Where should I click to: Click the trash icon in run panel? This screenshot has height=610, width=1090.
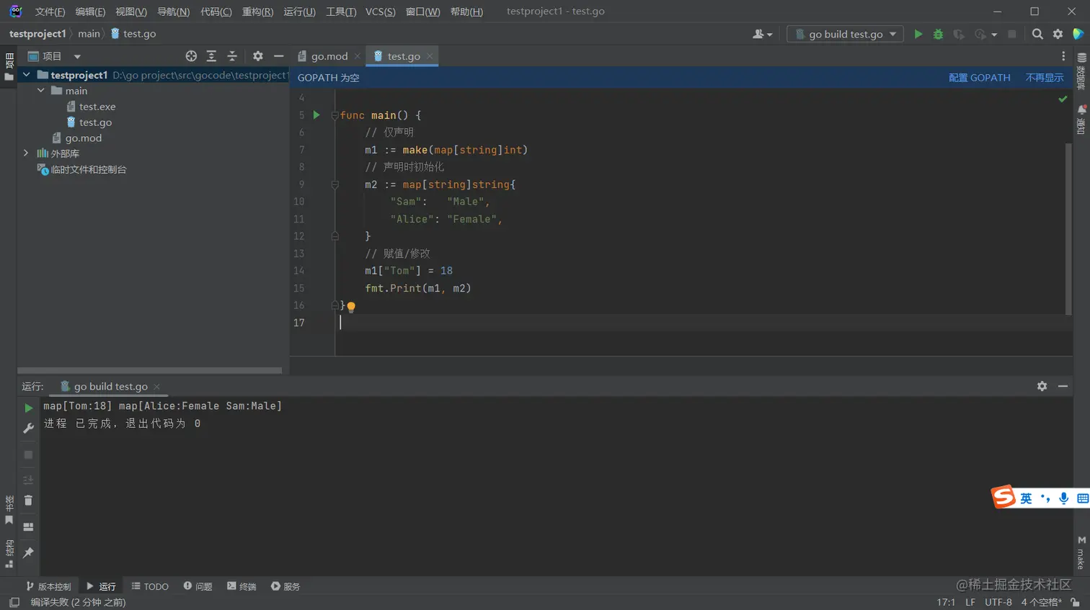coord(28,501)
